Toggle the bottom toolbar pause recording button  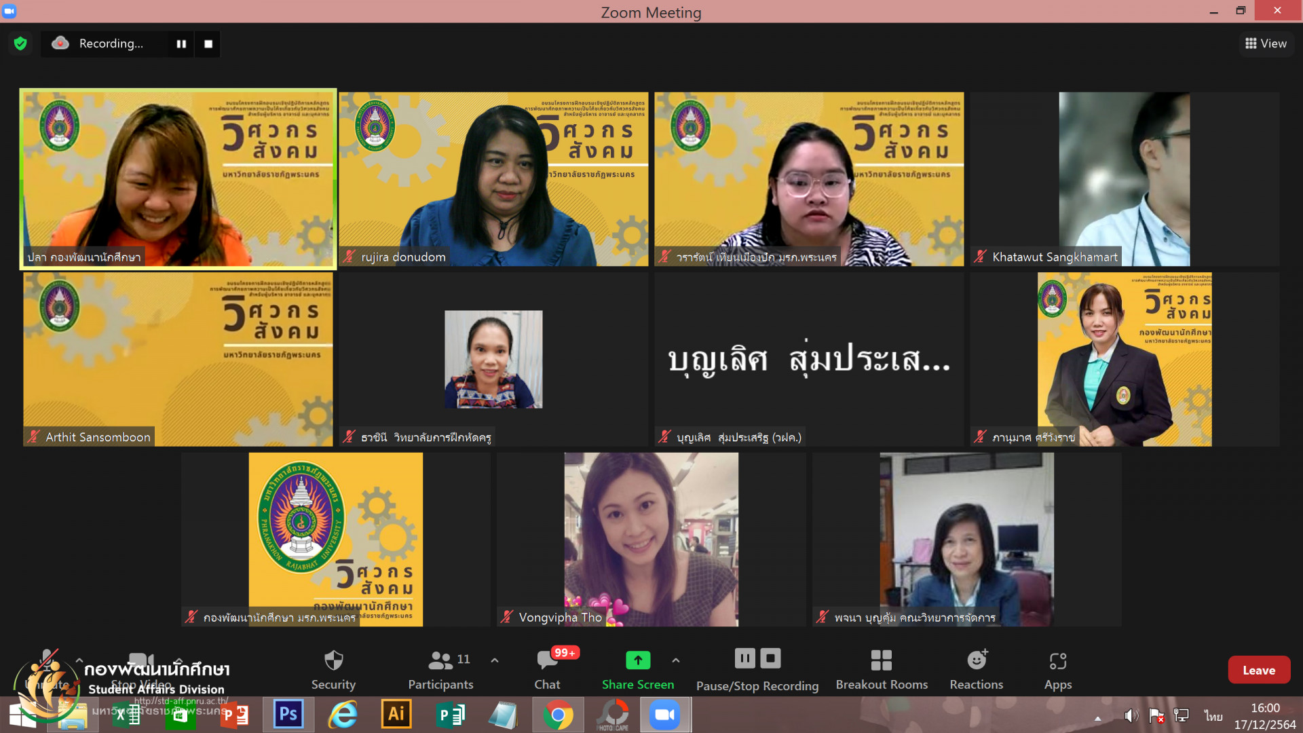[744, 658]
